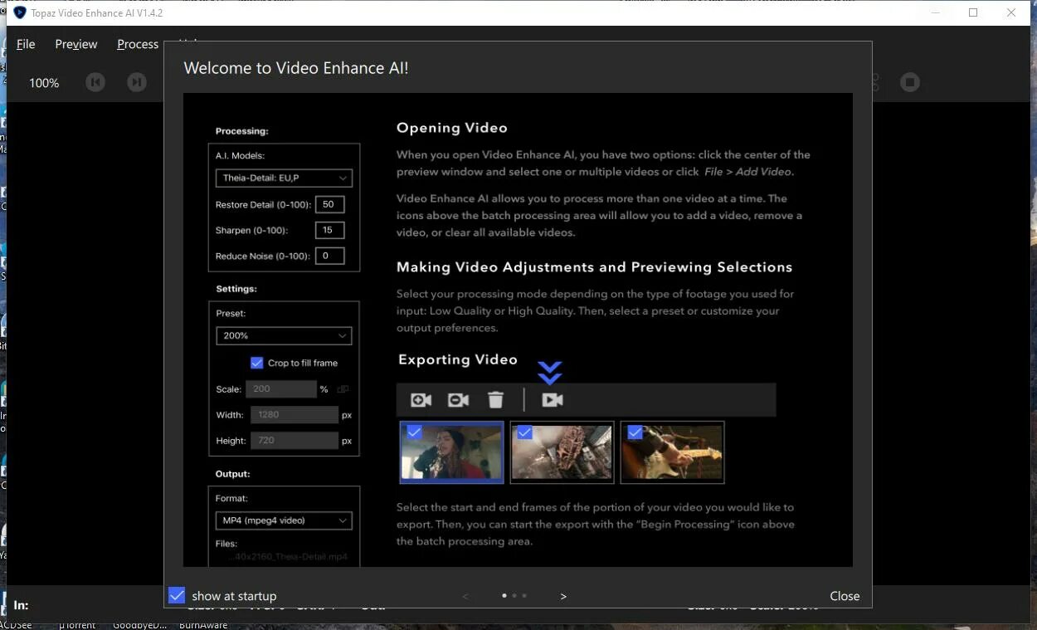Click the skip to end playback icon
1037x630 pixels.
137,82
